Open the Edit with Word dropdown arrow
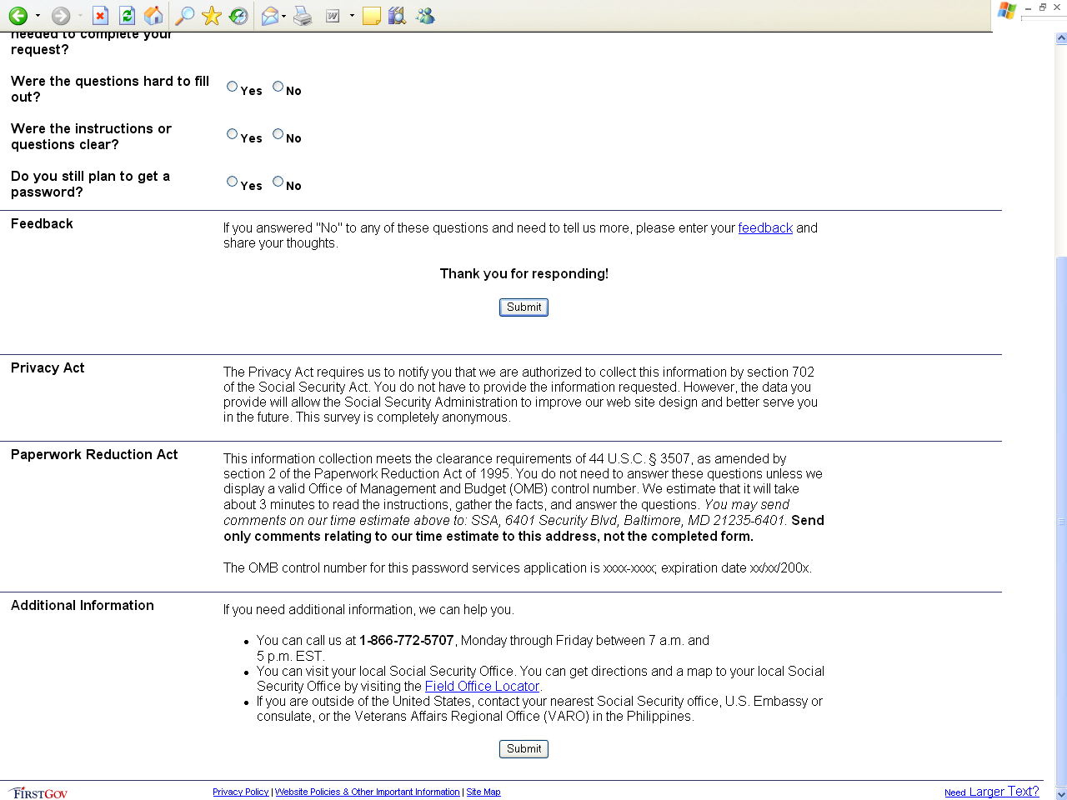This screenshot has height=800, width=1067. click(x=352, y=16)
